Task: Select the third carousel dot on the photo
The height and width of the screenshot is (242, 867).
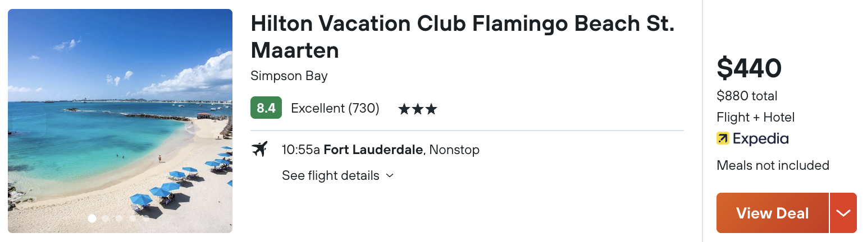Action: click(119, 218)
